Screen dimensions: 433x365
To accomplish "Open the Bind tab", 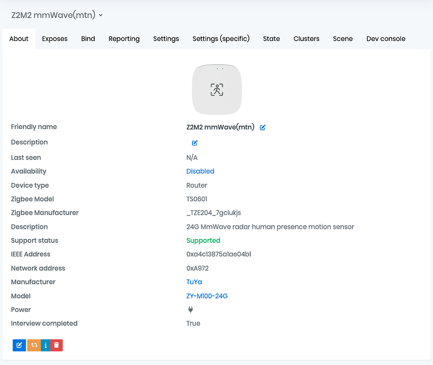I will [x=88, y=39].
